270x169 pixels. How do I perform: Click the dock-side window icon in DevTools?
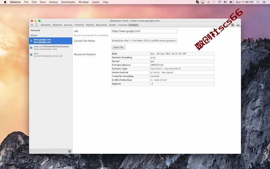(238, 25)
